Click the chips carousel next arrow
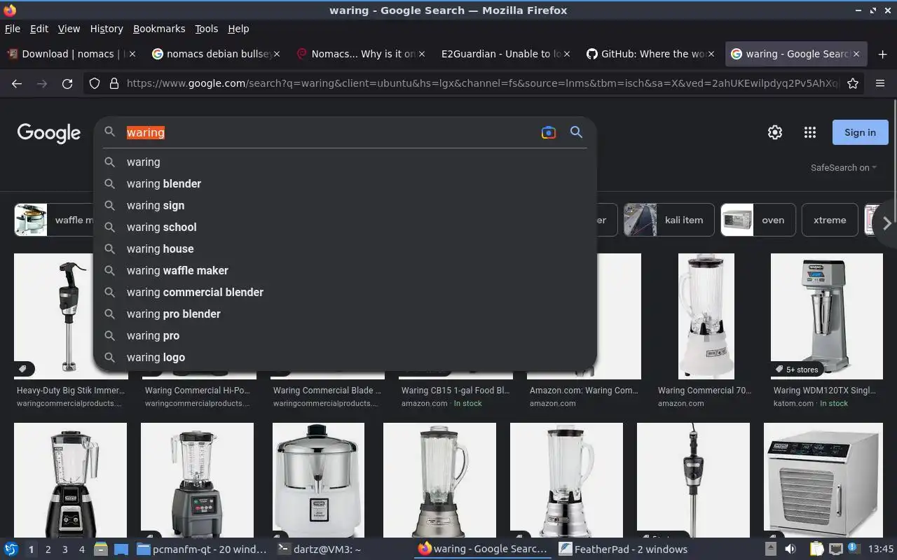 [886, 223]
